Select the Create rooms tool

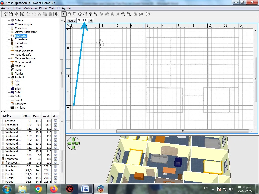(80, 14)
